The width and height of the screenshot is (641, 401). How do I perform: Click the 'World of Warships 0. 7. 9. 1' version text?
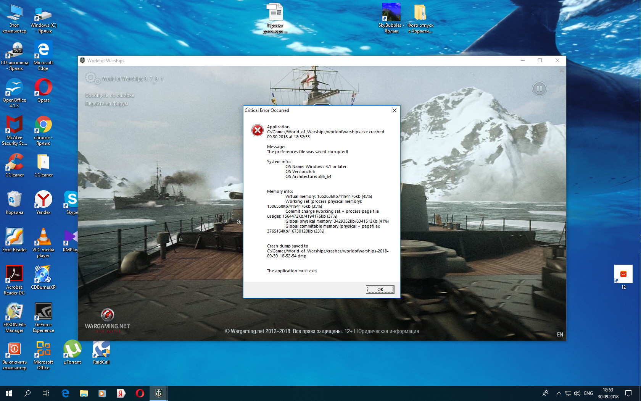point(132,79)
